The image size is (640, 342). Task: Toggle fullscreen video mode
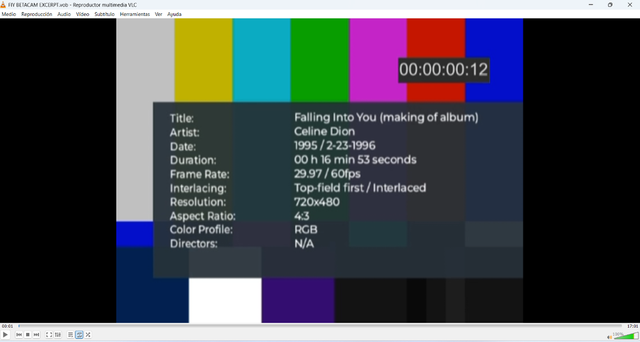click(49, 335)
